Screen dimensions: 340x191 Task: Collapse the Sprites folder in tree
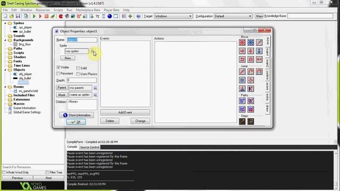pyautogui.click(x=5, y=23)
